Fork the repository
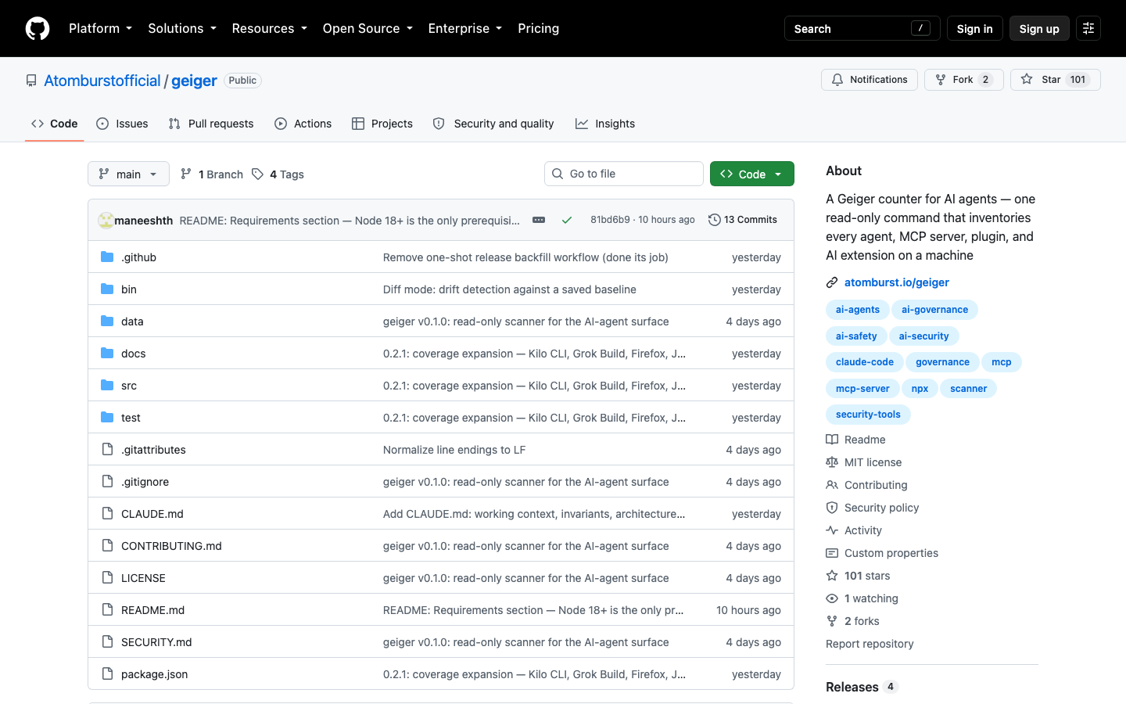 pos(963,80)
